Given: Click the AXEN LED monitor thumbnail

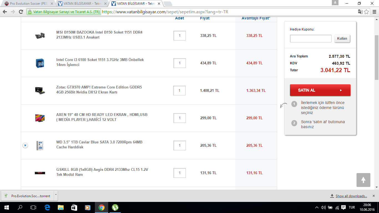Looking at the screenshot, I should pyautogui.click(x=40, y=118).
